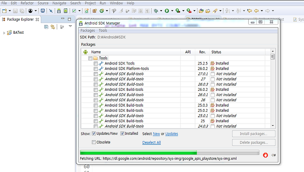Click the New Java Class toolbar icon
The height and width of the screenshot is (172, 304).
point(102,11)
